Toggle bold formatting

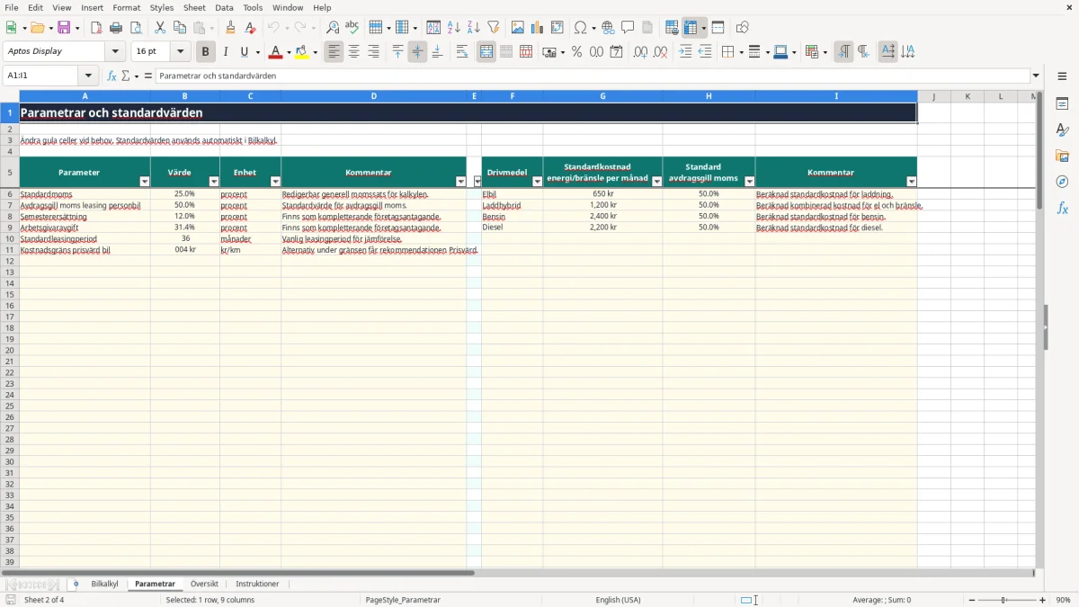(x=205, y=52)
